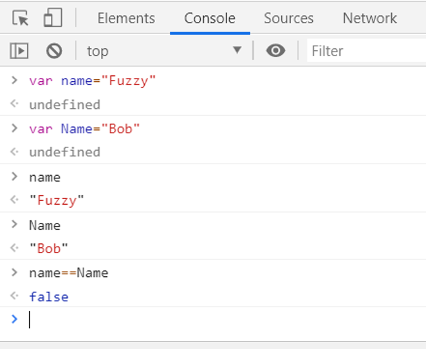This screenshot has width=426, height=349.
Task: Toggle the device toolbar icon
Action: 53,17
